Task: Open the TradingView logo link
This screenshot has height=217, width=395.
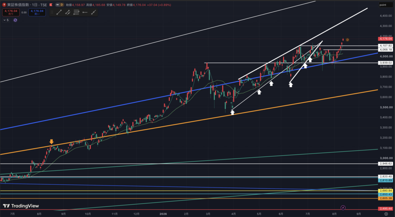Action: point(21,206)
